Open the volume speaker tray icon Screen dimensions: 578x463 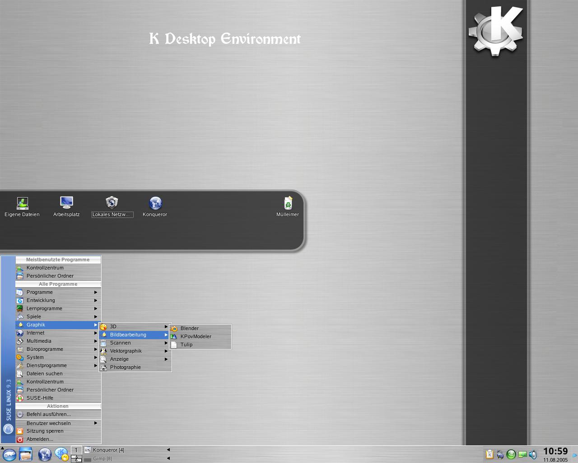click(x=533, y=454)
